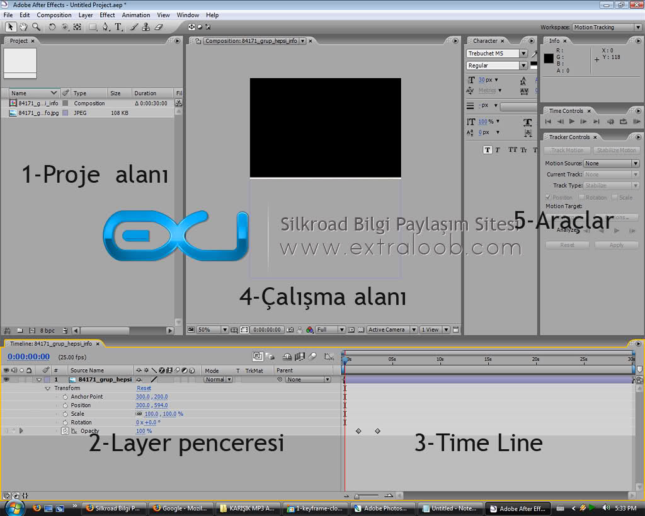Toggle the Rotation checkbox in Tracker Controls
The height and width of the screenshot is (516, 645).
click(581, 197)
